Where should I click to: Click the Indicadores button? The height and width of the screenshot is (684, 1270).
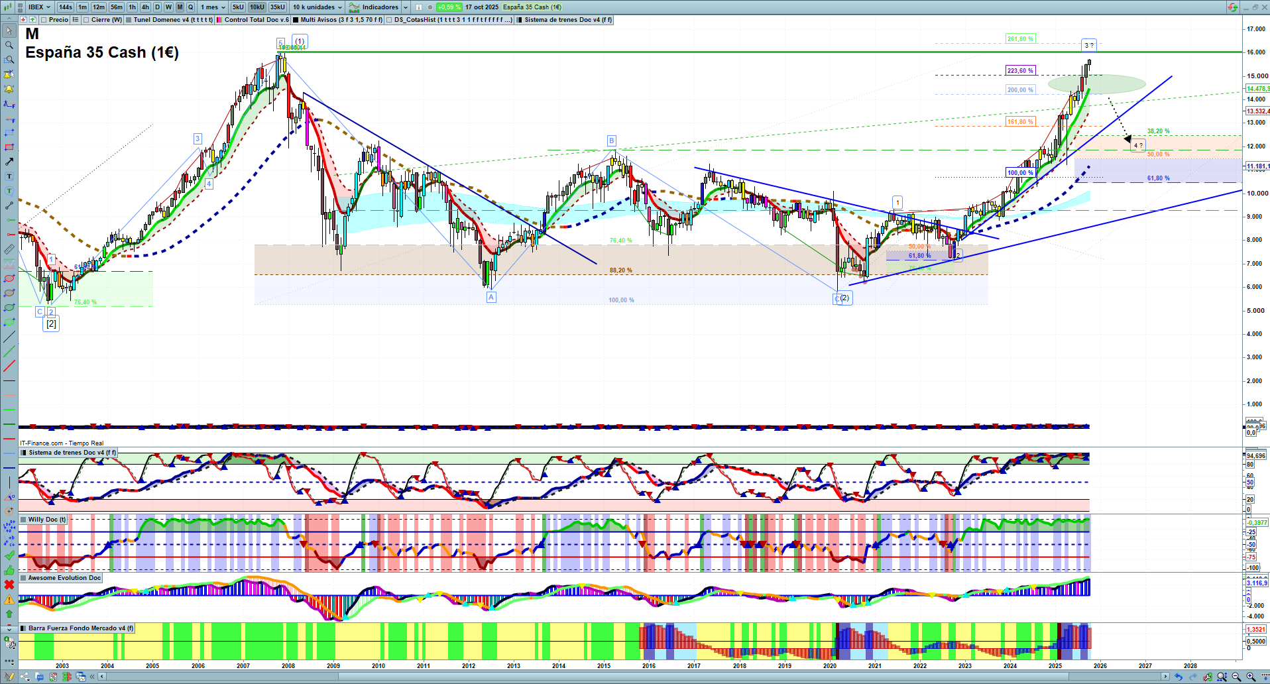coord(374,7)
